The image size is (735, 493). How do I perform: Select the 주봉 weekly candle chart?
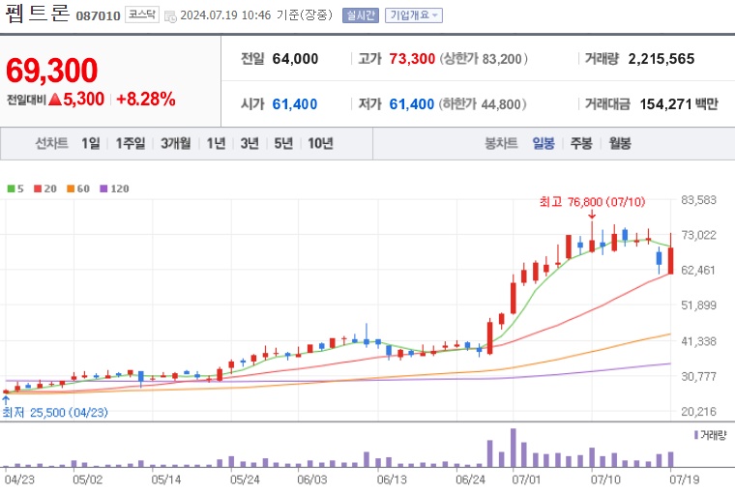(581, 143)
